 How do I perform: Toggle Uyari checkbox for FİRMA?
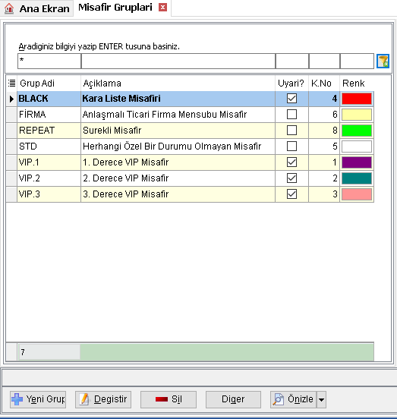tap(291, 115)
